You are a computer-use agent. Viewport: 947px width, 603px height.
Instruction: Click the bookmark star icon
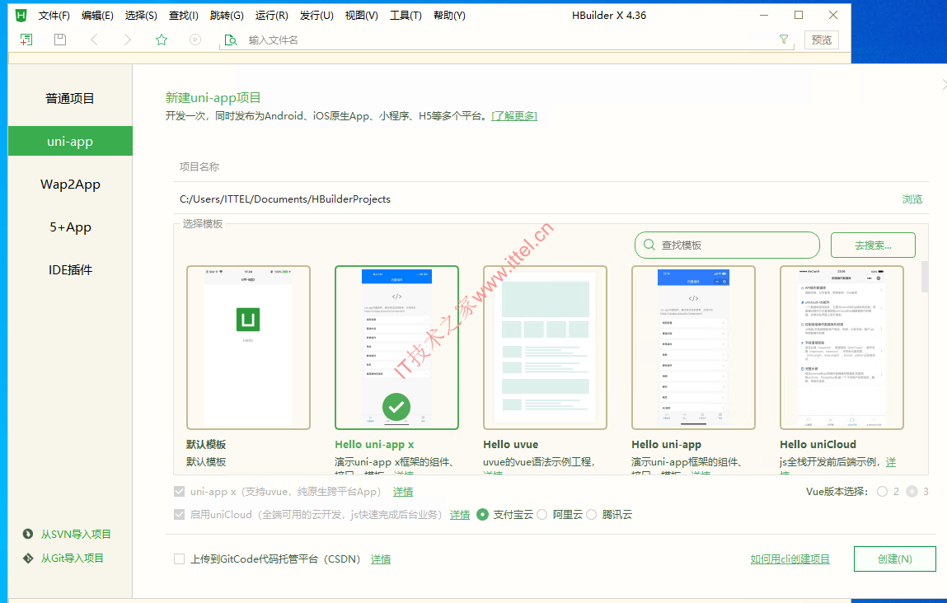162,40
